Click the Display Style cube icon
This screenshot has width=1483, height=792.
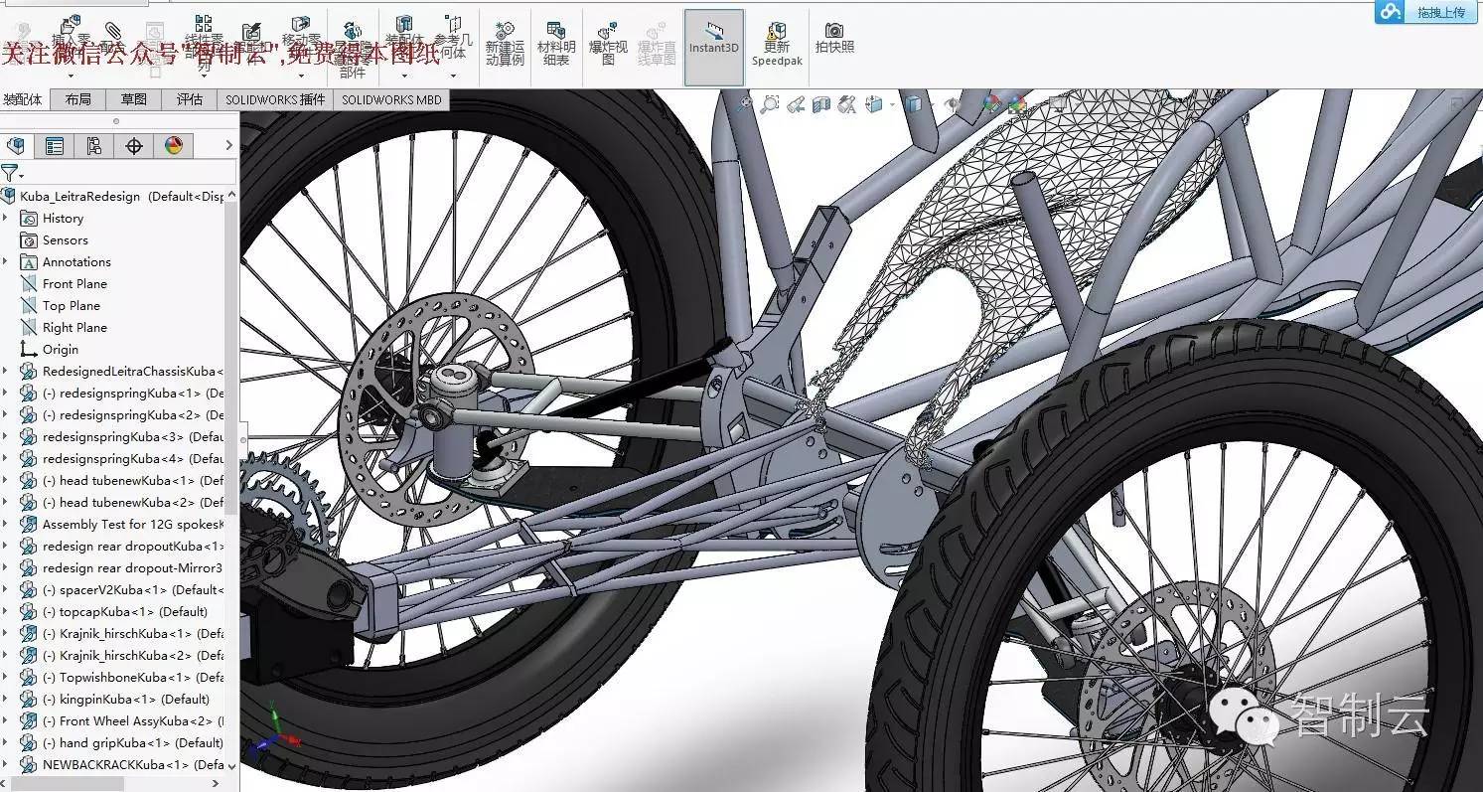pyautogui.click(x=913, y=104)
